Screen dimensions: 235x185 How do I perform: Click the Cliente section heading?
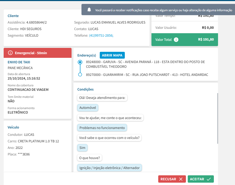[x=13, y=16]
